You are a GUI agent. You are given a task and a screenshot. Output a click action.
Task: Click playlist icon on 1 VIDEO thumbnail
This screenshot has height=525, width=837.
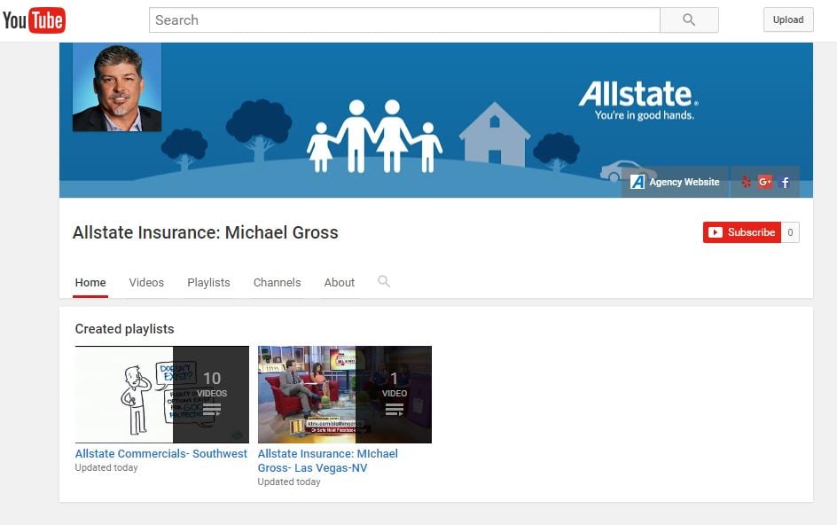point(395,410)
